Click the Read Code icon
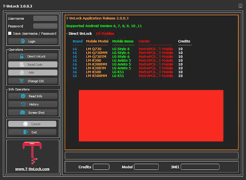 click(x=22, y=64)
